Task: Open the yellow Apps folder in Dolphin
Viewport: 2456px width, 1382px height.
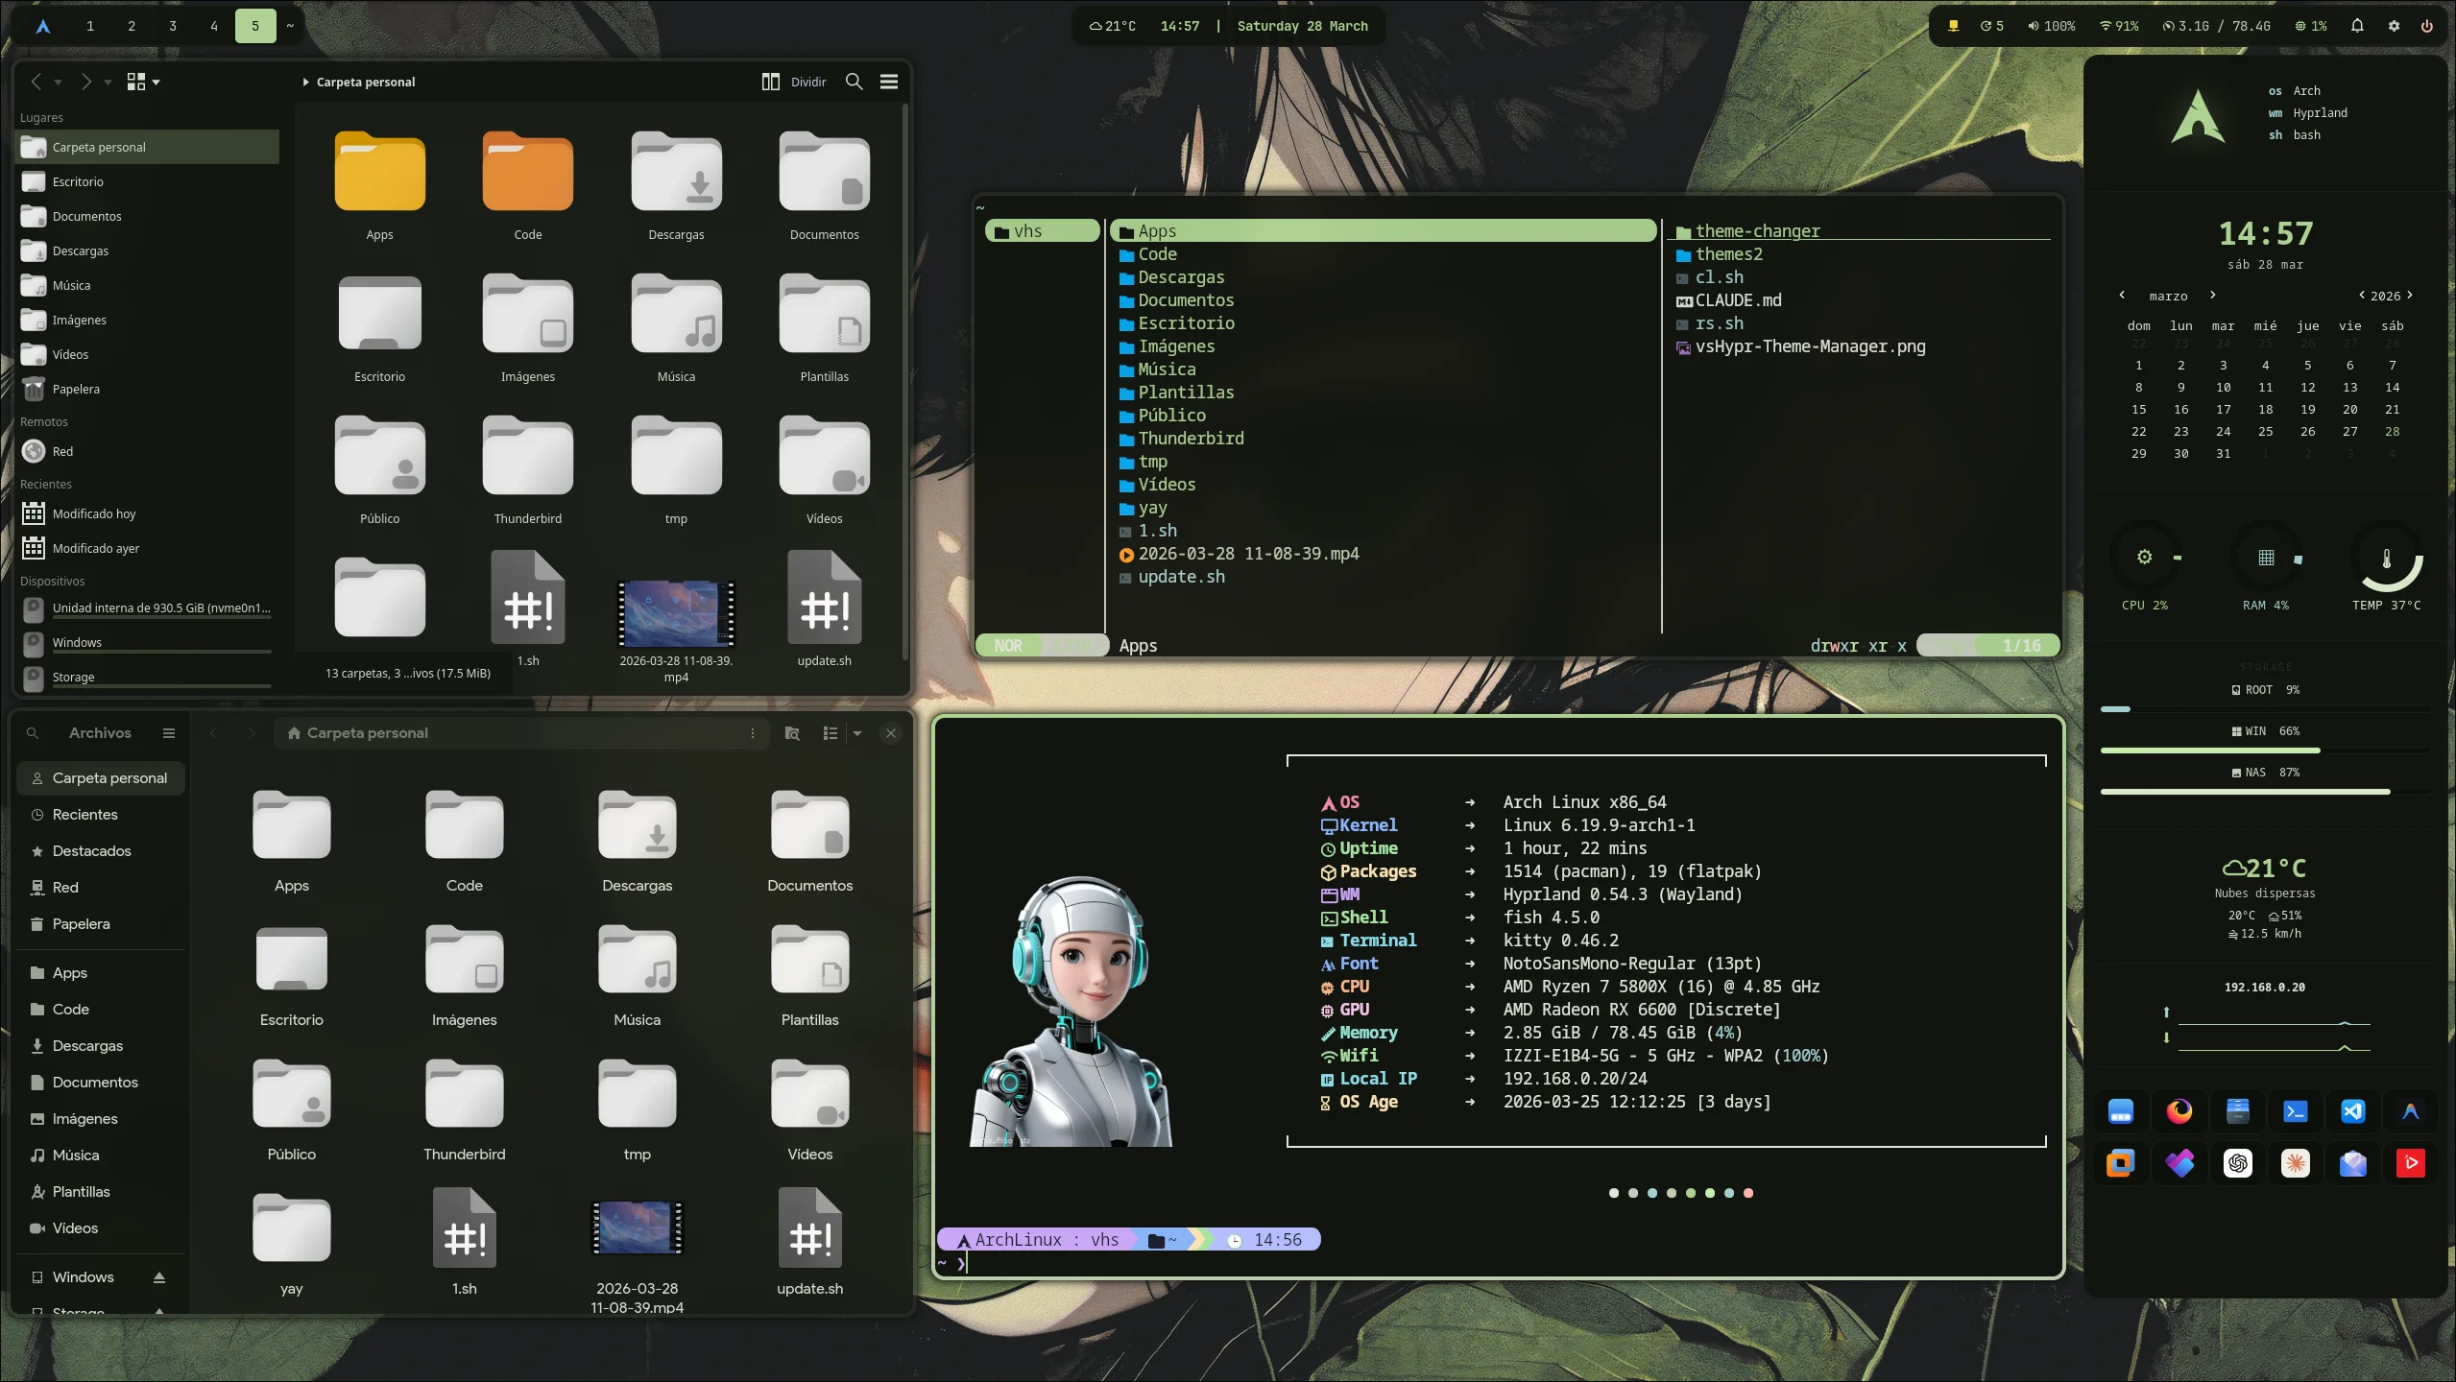Action: click(379, 173)
